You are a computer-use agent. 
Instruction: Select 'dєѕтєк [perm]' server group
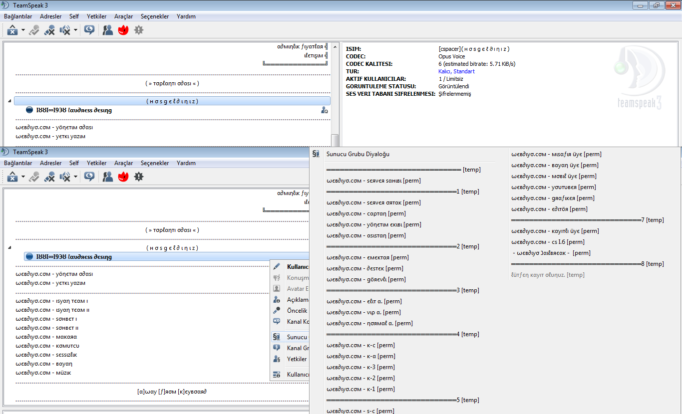365,268
